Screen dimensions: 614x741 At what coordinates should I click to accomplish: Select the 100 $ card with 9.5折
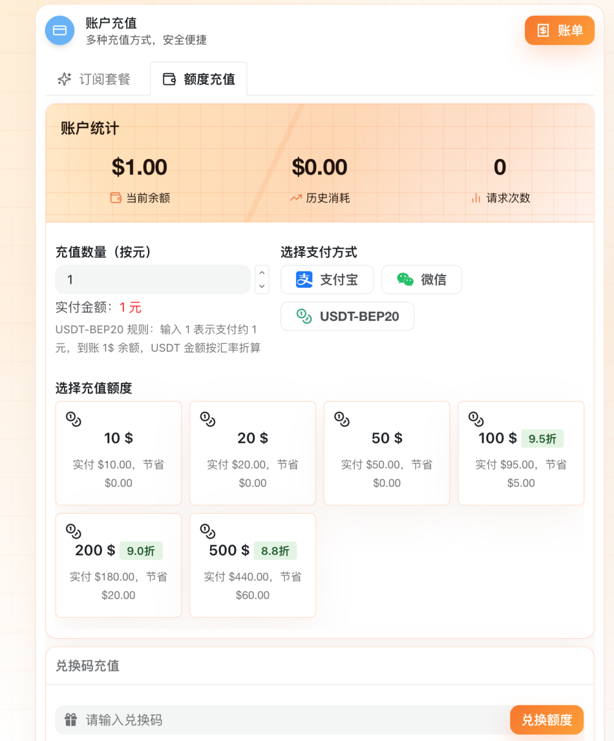click(521, 453)
